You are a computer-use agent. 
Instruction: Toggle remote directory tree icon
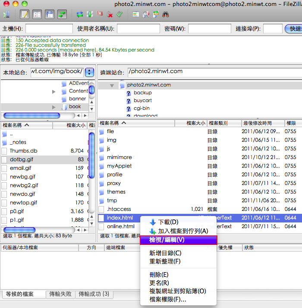coord(50,14)
